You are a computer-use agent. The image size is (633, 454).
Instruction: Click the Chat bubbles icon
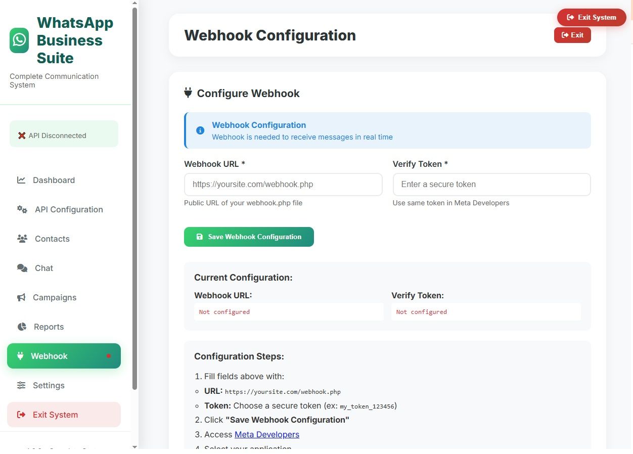[x=22, y=268]
